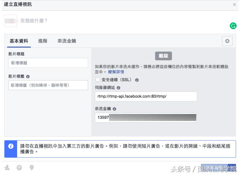Focus the 新增標題 title input field
The height and width of the screenshot is (175, 241).
[48, 63]
